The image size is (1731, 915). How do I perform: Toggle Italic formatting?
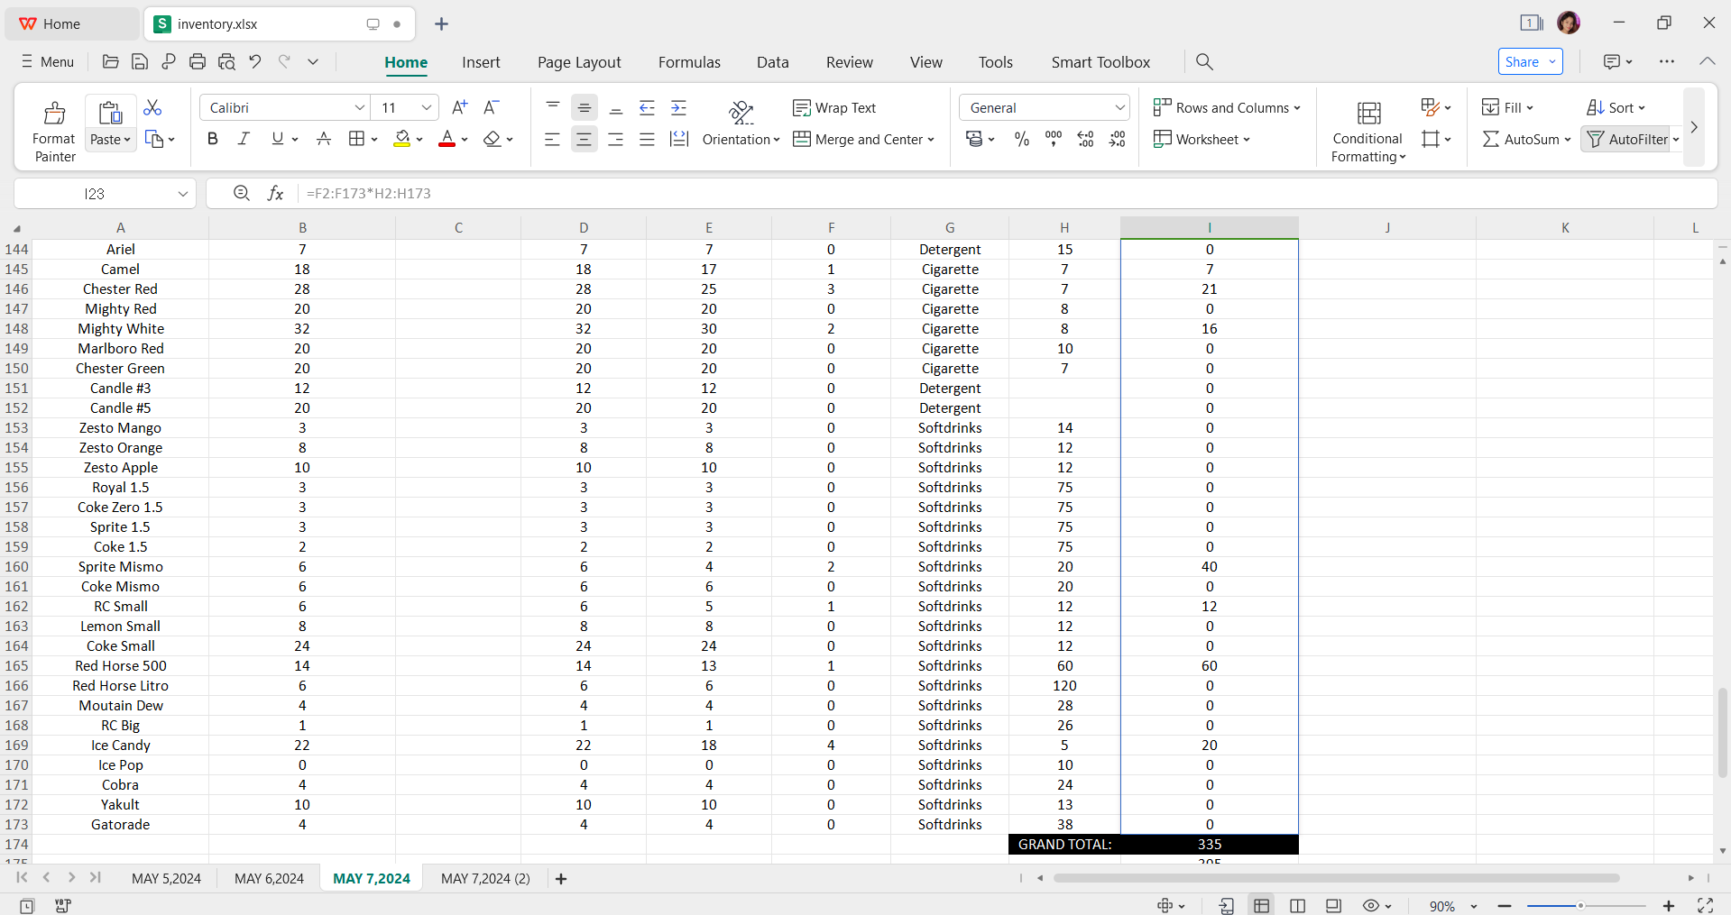coord(244,139)
